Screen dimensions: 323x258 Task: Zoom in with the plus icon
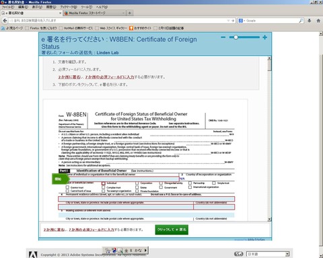tap(264, 37)
